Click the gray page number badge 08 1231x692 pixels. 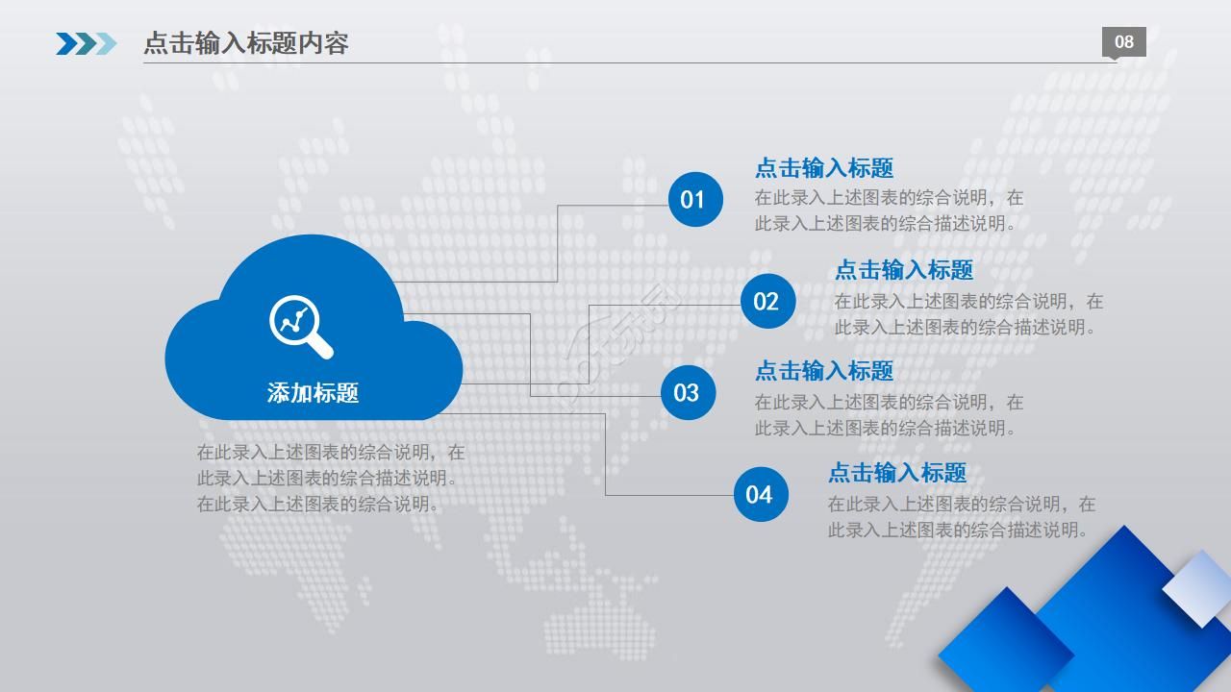pyautogui.click(x=1123, y=41)
